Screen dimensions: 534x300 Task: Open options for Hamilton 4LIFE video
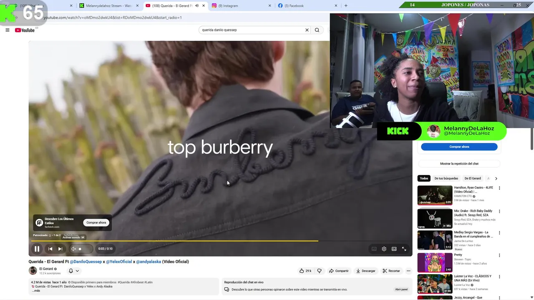[x=499, y=188]
